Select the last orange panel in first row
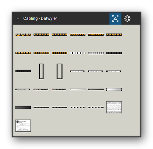This screenshot has height=149, width=153. point(114,35)
